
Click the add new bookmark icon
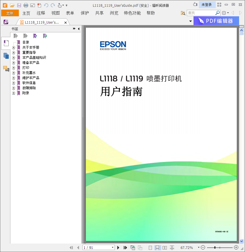(x=25, y=36)
